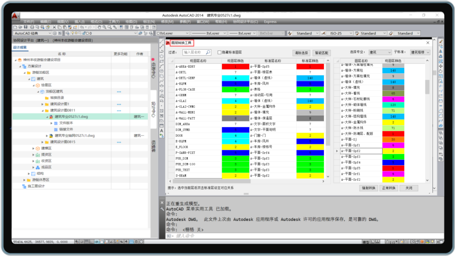Switch to the 任务中心 side tab

click(153, 70)
